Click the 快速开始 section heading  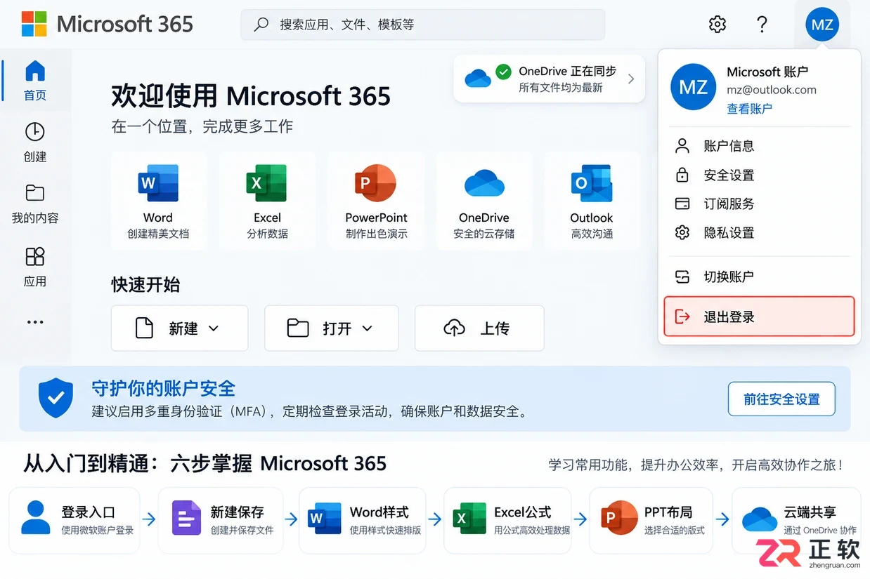point(145,284)
